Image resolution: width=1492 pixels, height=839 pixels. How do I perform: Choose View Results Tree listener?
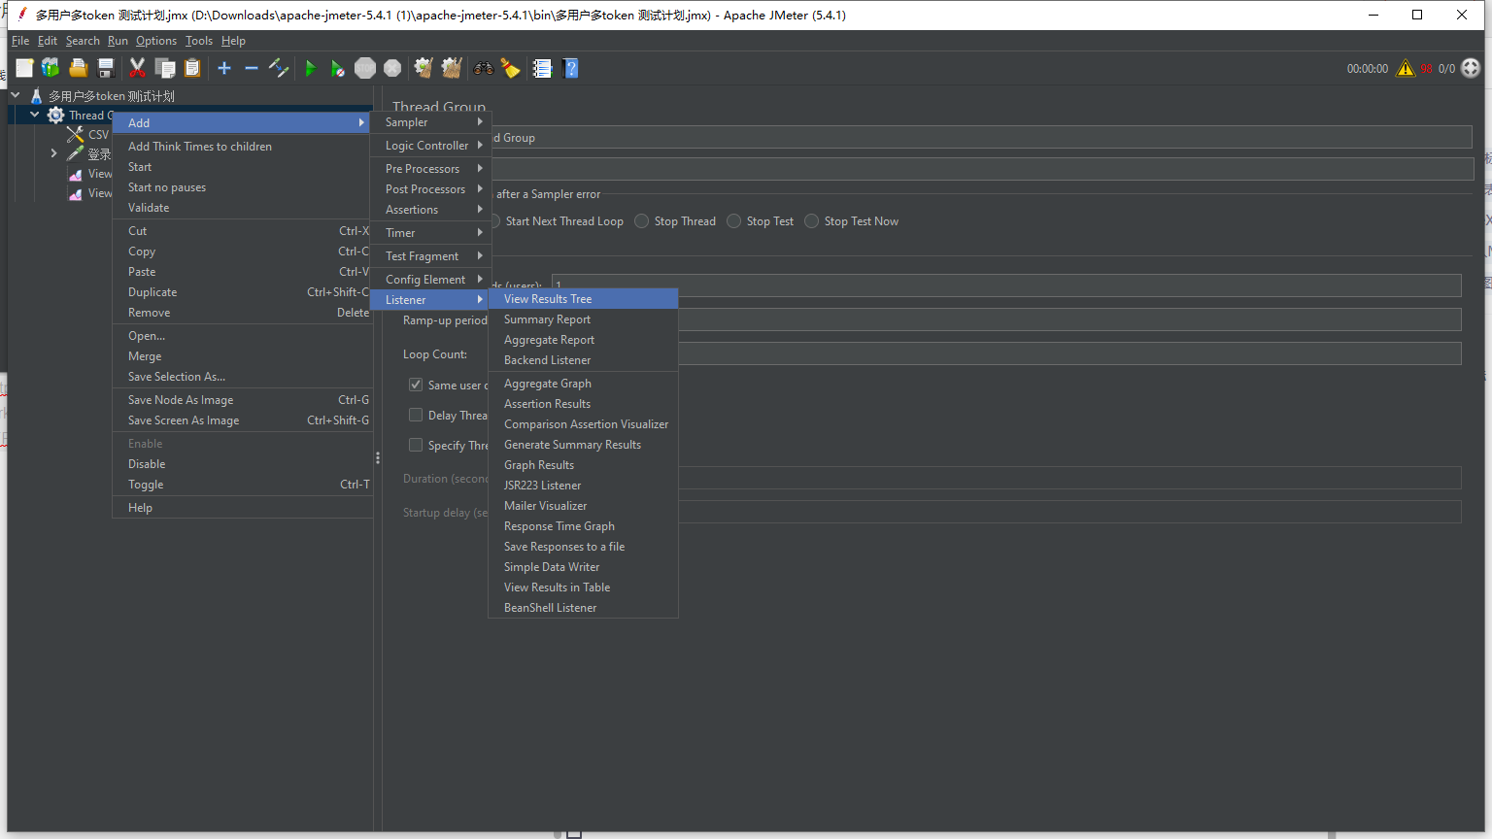tap(583, 299)
